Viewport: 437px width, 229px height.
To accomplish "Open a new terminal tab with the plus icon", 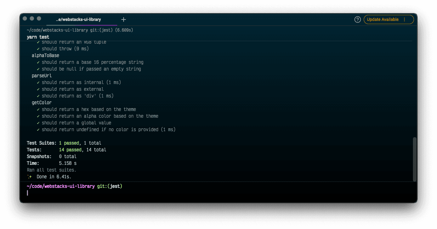I will (123, 19).
